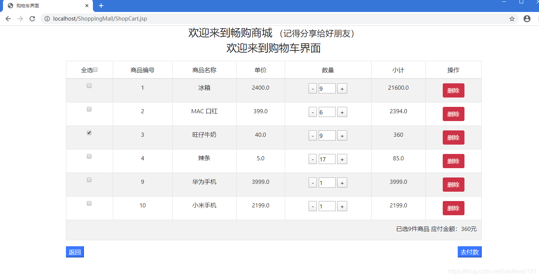Increase 小米手机 quantity with plus button
539x278 pixels.
[x=342, y=206]
